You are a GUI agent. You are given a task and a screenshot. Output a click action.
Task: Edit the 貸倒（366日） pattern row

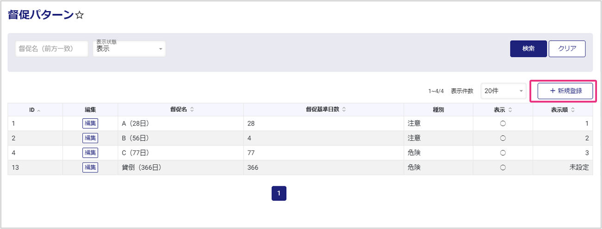pyautogui.click(x=90, y=168)
